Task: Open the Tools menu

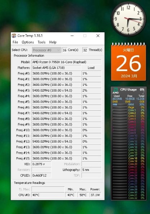Action: pyautogui.click(x=42, y=42)
